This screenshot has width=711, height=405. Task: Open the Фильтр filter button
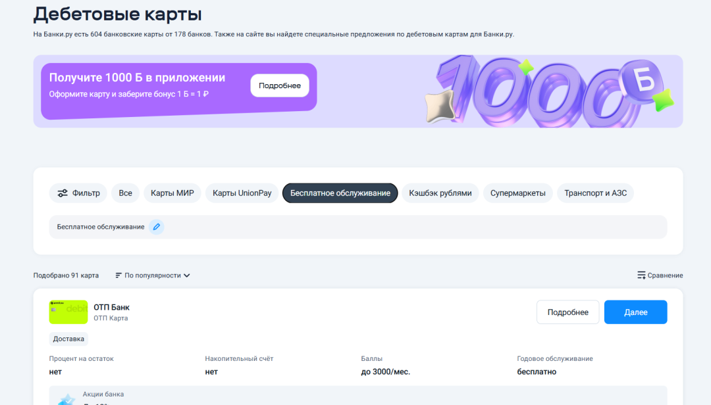click(78, 193)
